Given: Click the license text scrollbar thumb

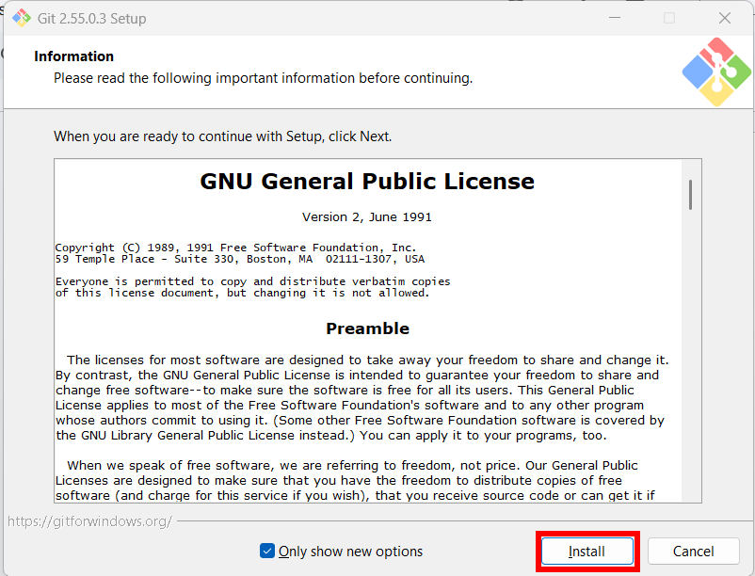Looking at the screenshot, I should 690,195.
